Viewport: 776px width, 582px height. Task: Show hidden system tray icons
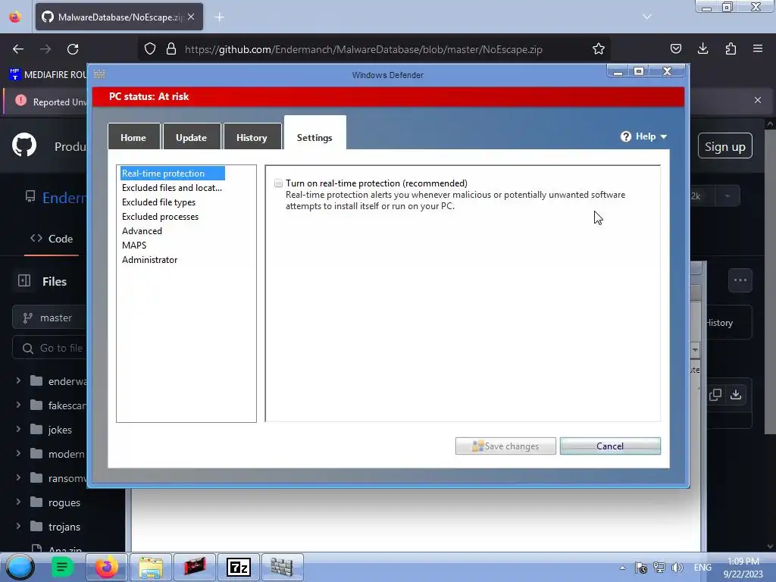(x=622, y=568)
